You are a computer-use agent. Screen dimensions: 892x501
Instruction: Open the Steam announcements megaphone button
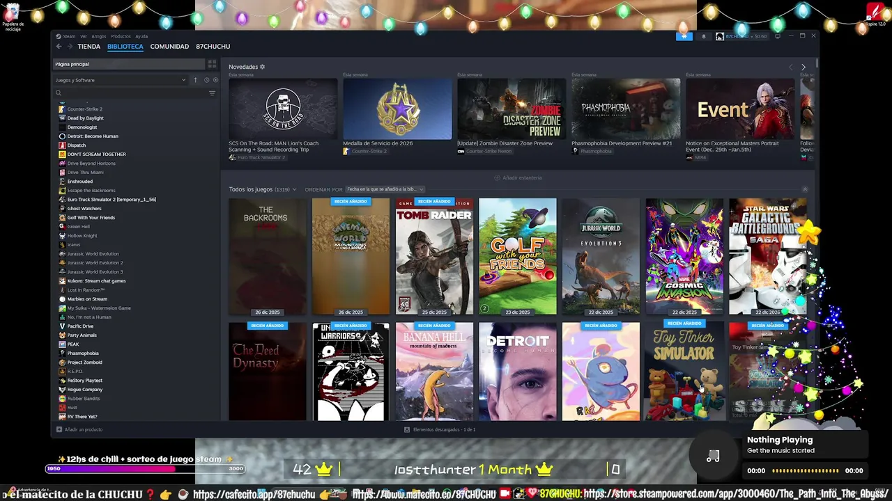point(684,36)
